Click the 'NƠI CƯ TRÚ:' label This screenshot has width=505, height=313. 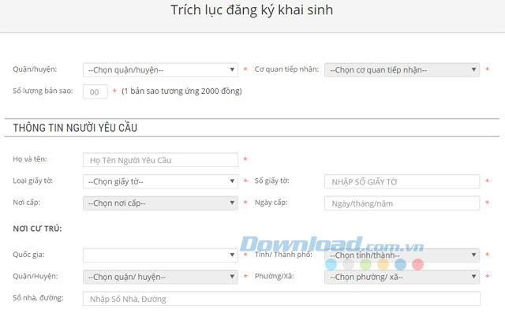pos(37,229)
